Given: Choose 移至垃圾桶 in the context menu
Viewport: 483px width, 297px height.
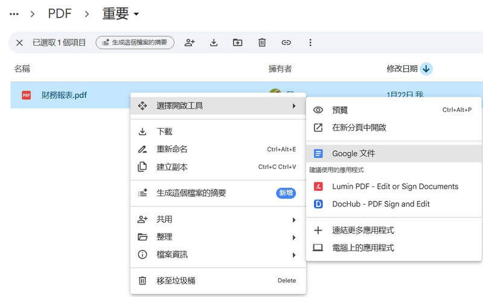Looking at the screenshot, I should pos(218,281).
